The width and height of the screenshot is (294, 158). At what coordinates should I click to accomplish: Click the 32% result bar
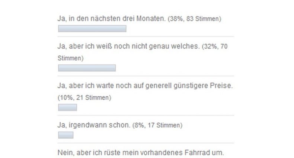(87, 68)
